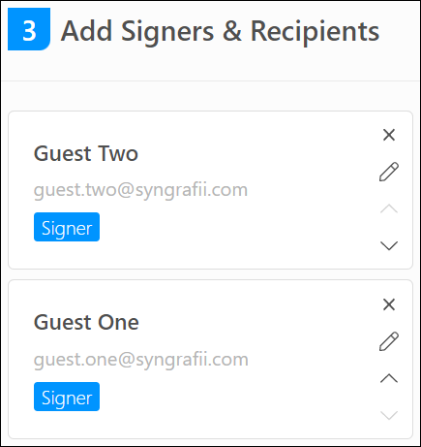The height and width of the screenshot is (447, 421).
Task: Select the Guest Two recipient card background
Action: point(210,190)
